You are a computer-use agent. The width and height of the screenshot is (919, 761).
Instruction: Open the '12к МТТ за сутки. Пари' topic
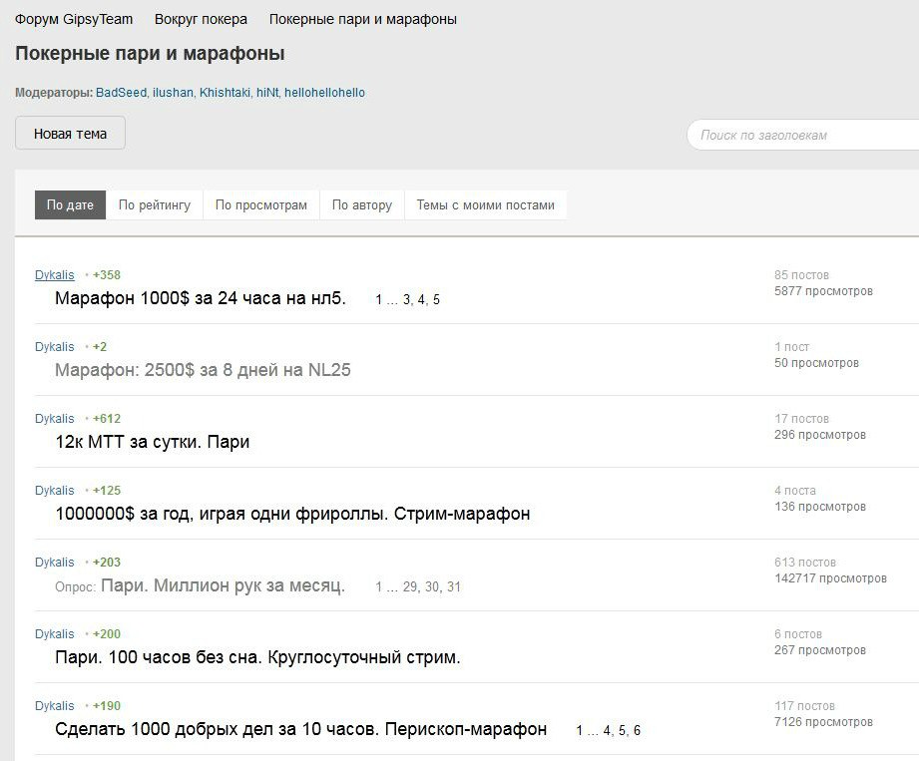(152, 442)
